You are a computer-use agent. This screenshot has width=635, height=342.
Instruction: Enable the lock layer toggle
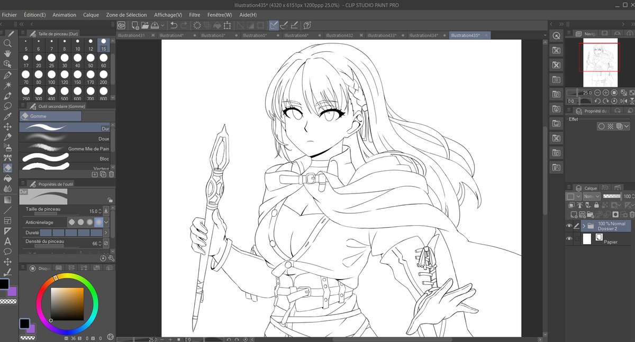click(x=595, y=205)
